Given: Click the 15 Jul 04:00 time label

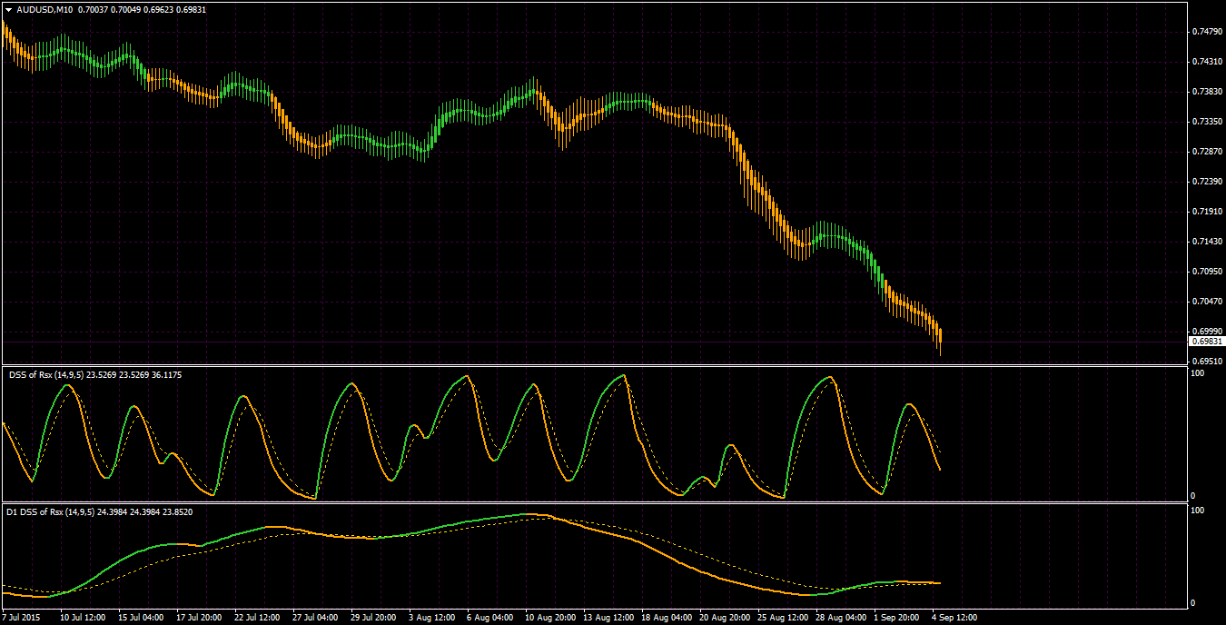Looking at the screenshot, I should point(141,617).
